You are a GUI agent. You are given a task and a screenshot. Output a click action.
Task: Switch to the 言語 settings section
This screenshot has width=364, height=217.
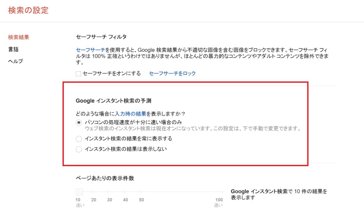(13, 49)
